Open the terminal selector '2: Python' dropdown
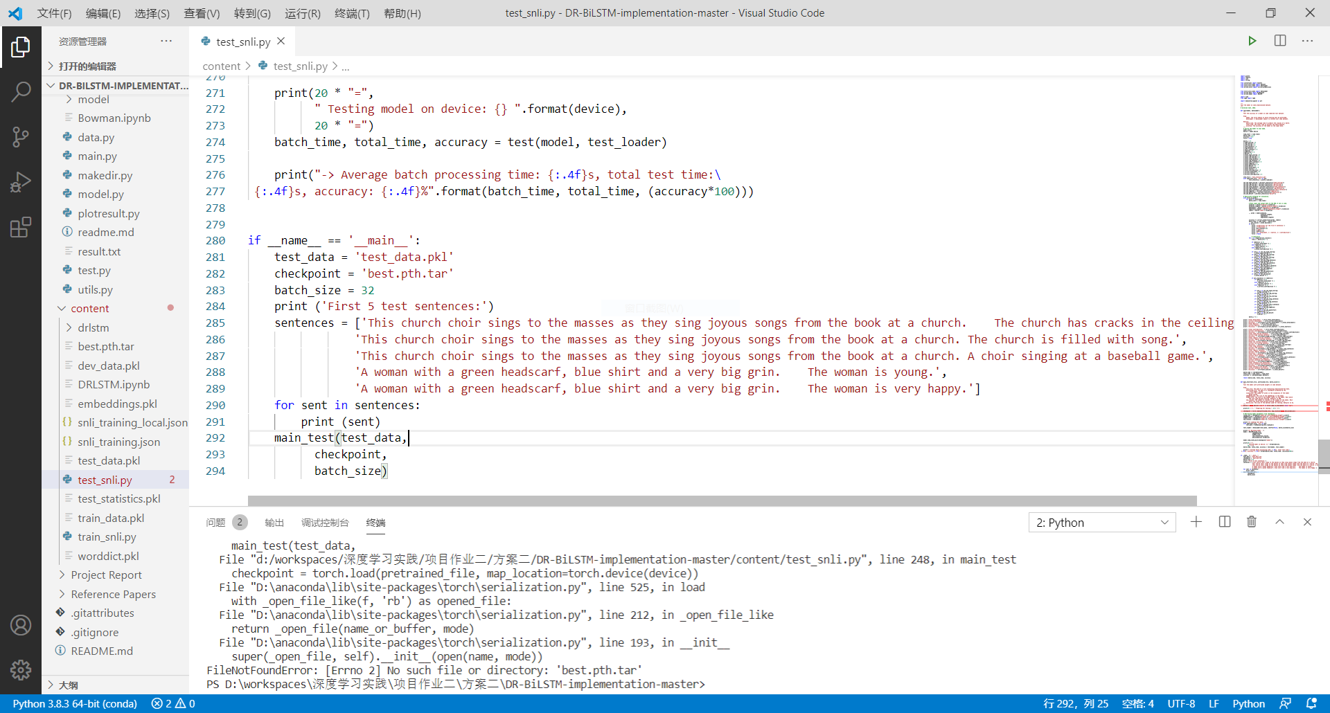 coord(1102,523)
